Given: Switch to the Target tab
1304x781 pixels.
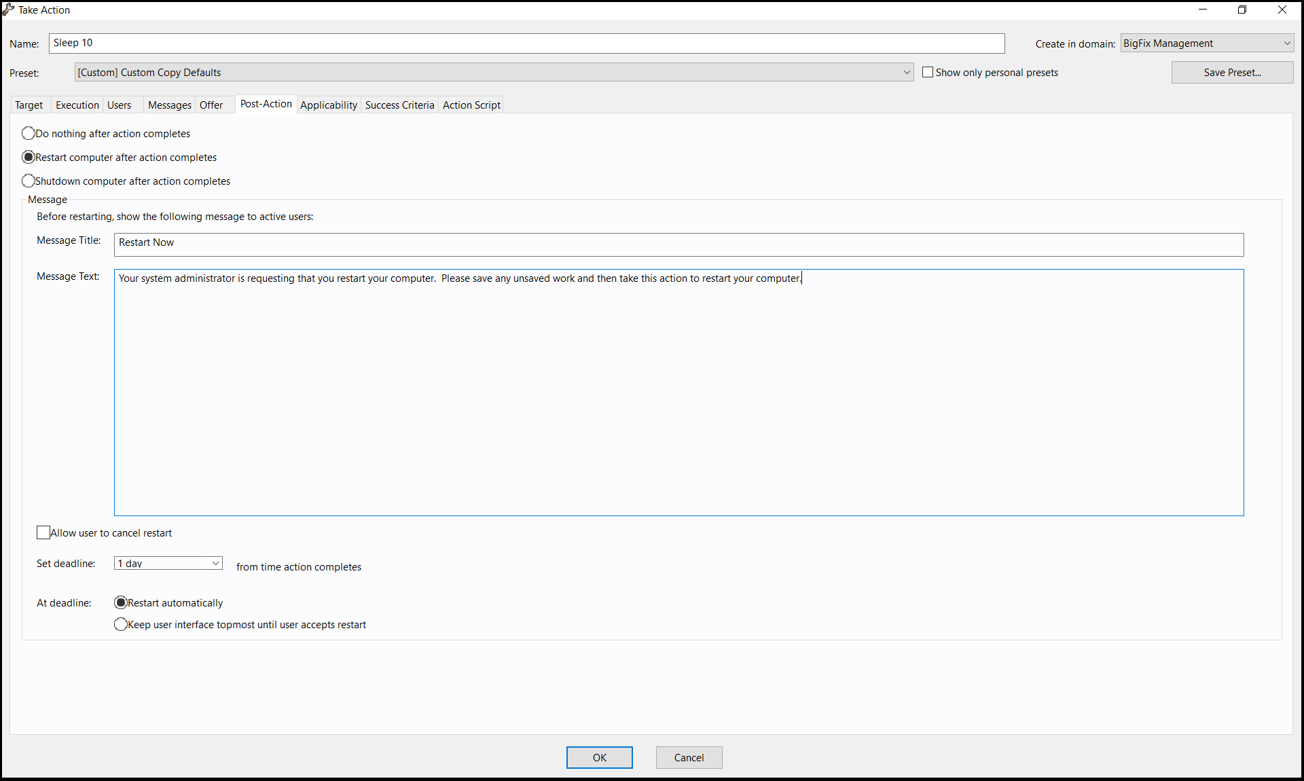Looking at the screenshot, I should [x=29, y=105].
